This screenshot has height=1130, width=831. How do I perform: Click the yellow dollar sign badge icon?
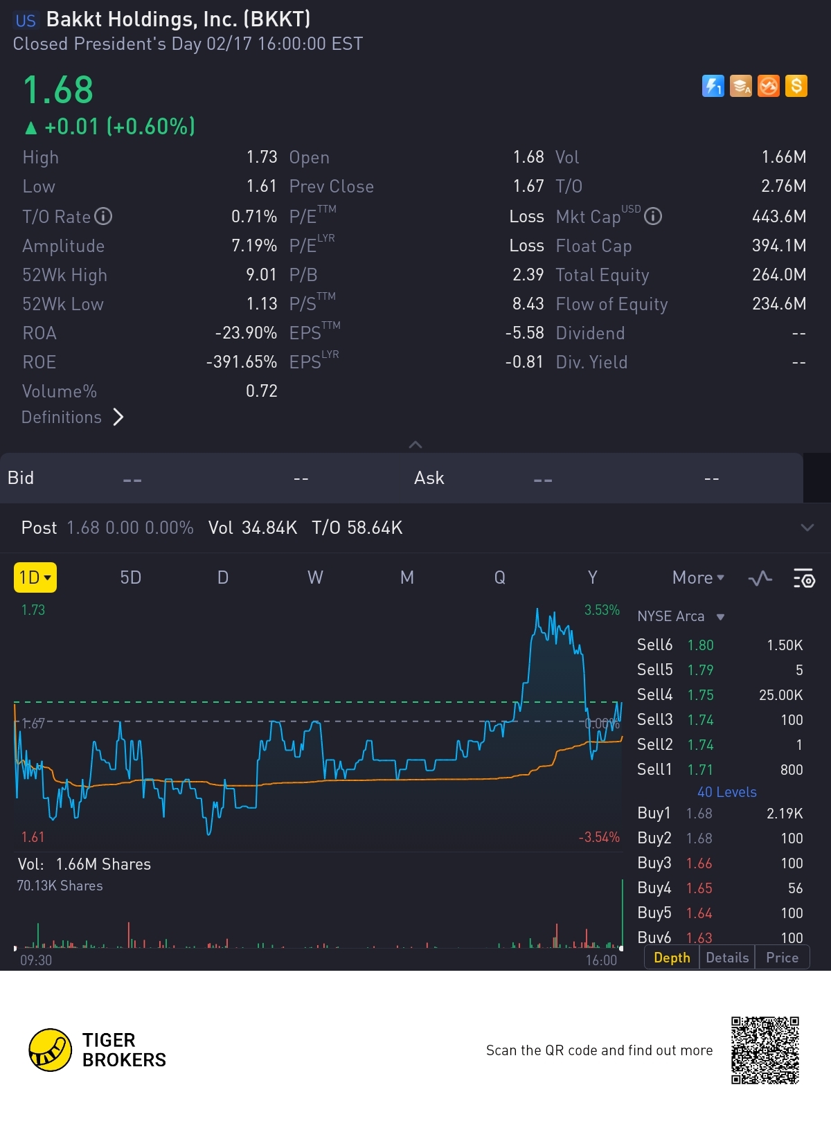coord(796,86)
